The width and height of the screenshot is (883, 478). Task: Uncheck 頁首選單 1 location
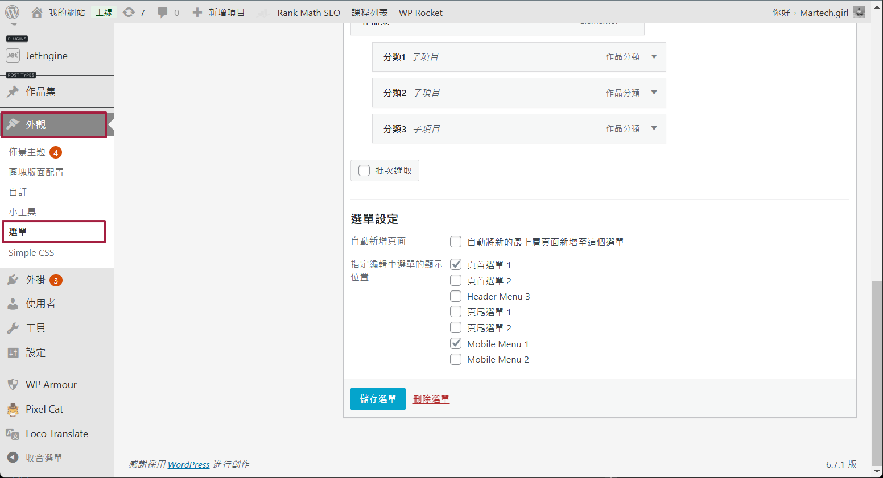click(x=456, y=264)
